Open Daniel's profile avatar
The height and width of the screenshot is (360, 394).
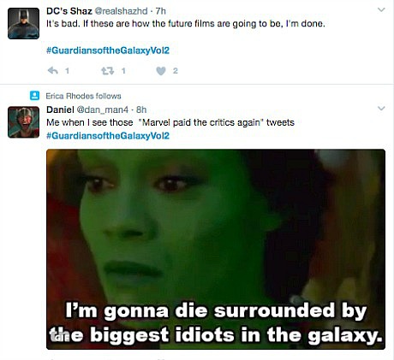click(x=23, y=122)
